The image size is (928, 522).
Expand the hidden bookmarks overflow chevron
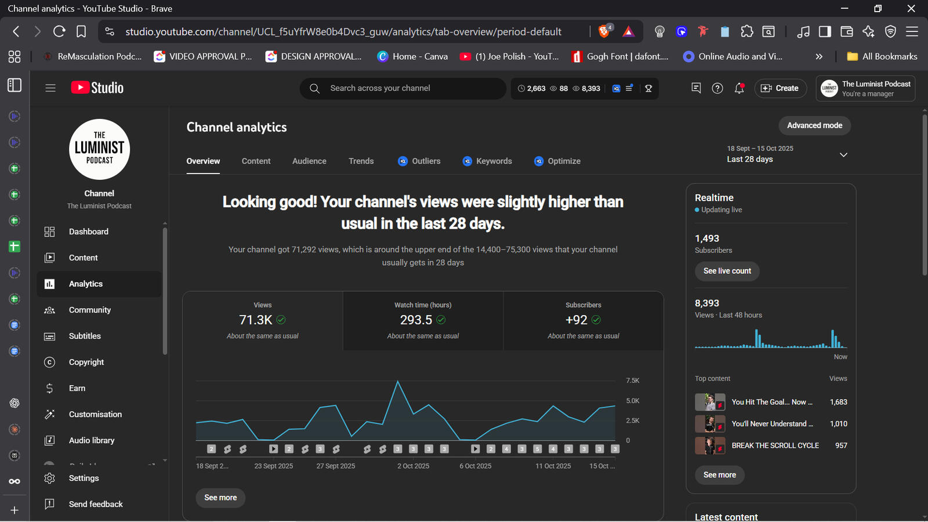coord(819,56)
